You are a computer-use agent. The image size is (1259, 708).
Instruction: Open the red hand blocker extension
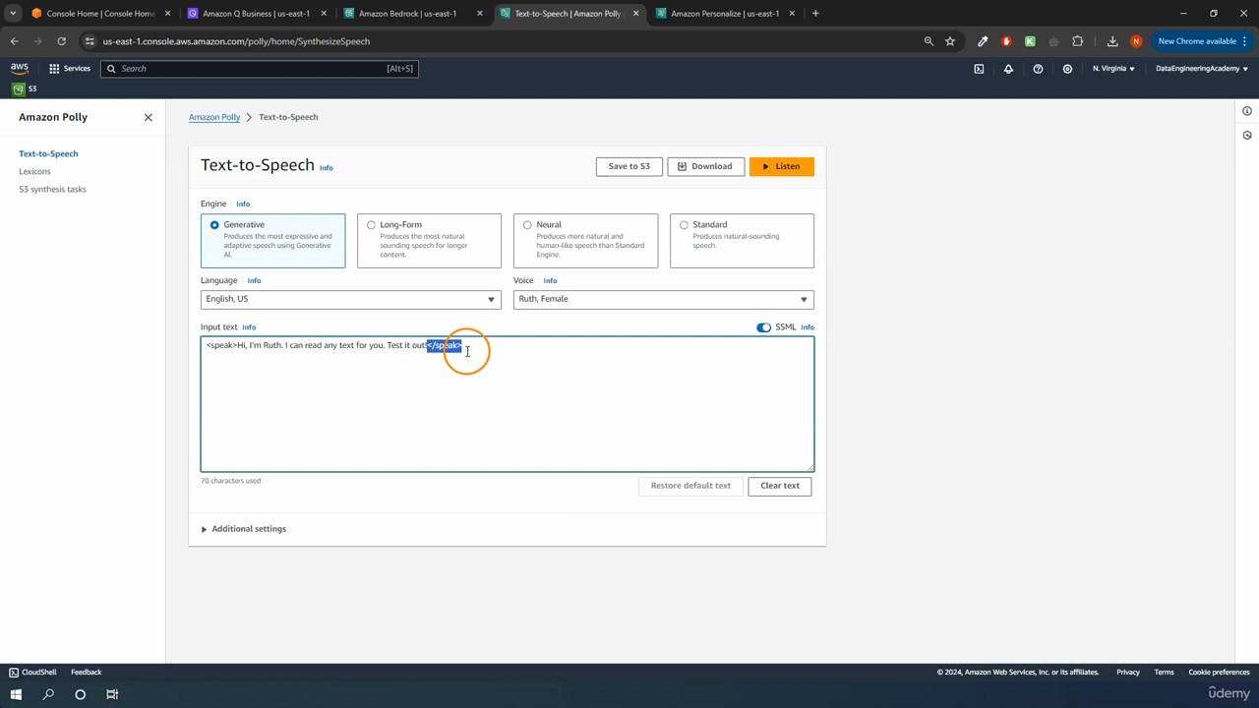point(1006,41)
